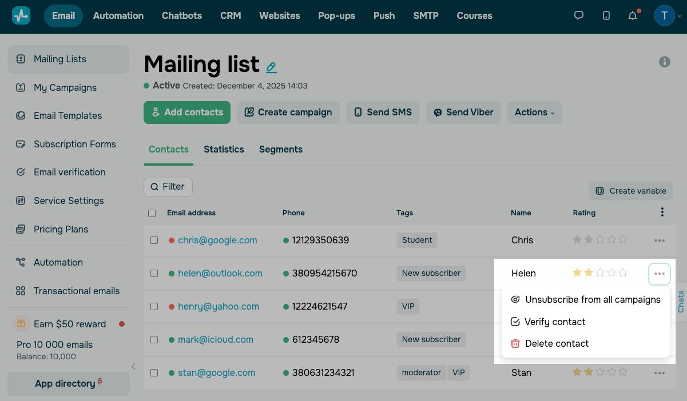Screen dimensions: 687x401
Task: Click the pencil icon beside Mailing list title
Action: [272, 67]
